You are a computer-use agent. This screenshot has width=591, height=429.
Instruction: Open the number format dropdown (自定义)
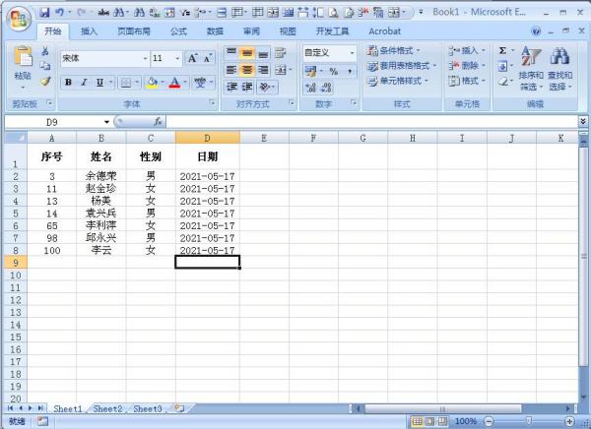[x=352, y=52]
